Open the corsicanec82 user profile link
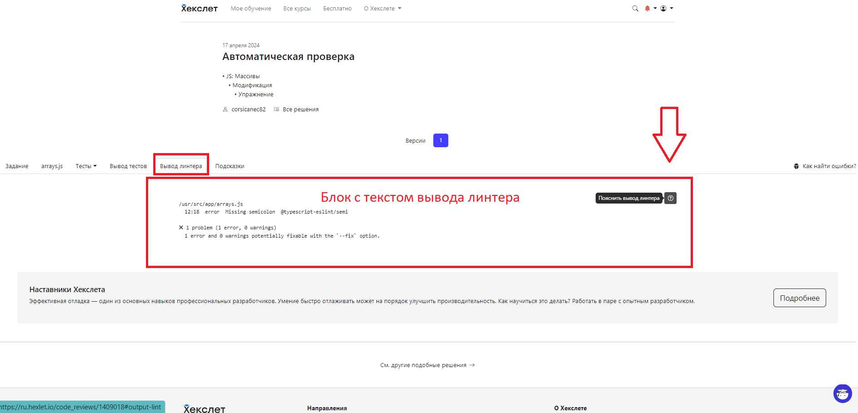The image size is (858, 413). coord(248,109)
